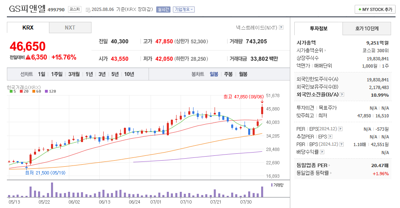Click the 전일 value 40,300

(x=120, y=42)
